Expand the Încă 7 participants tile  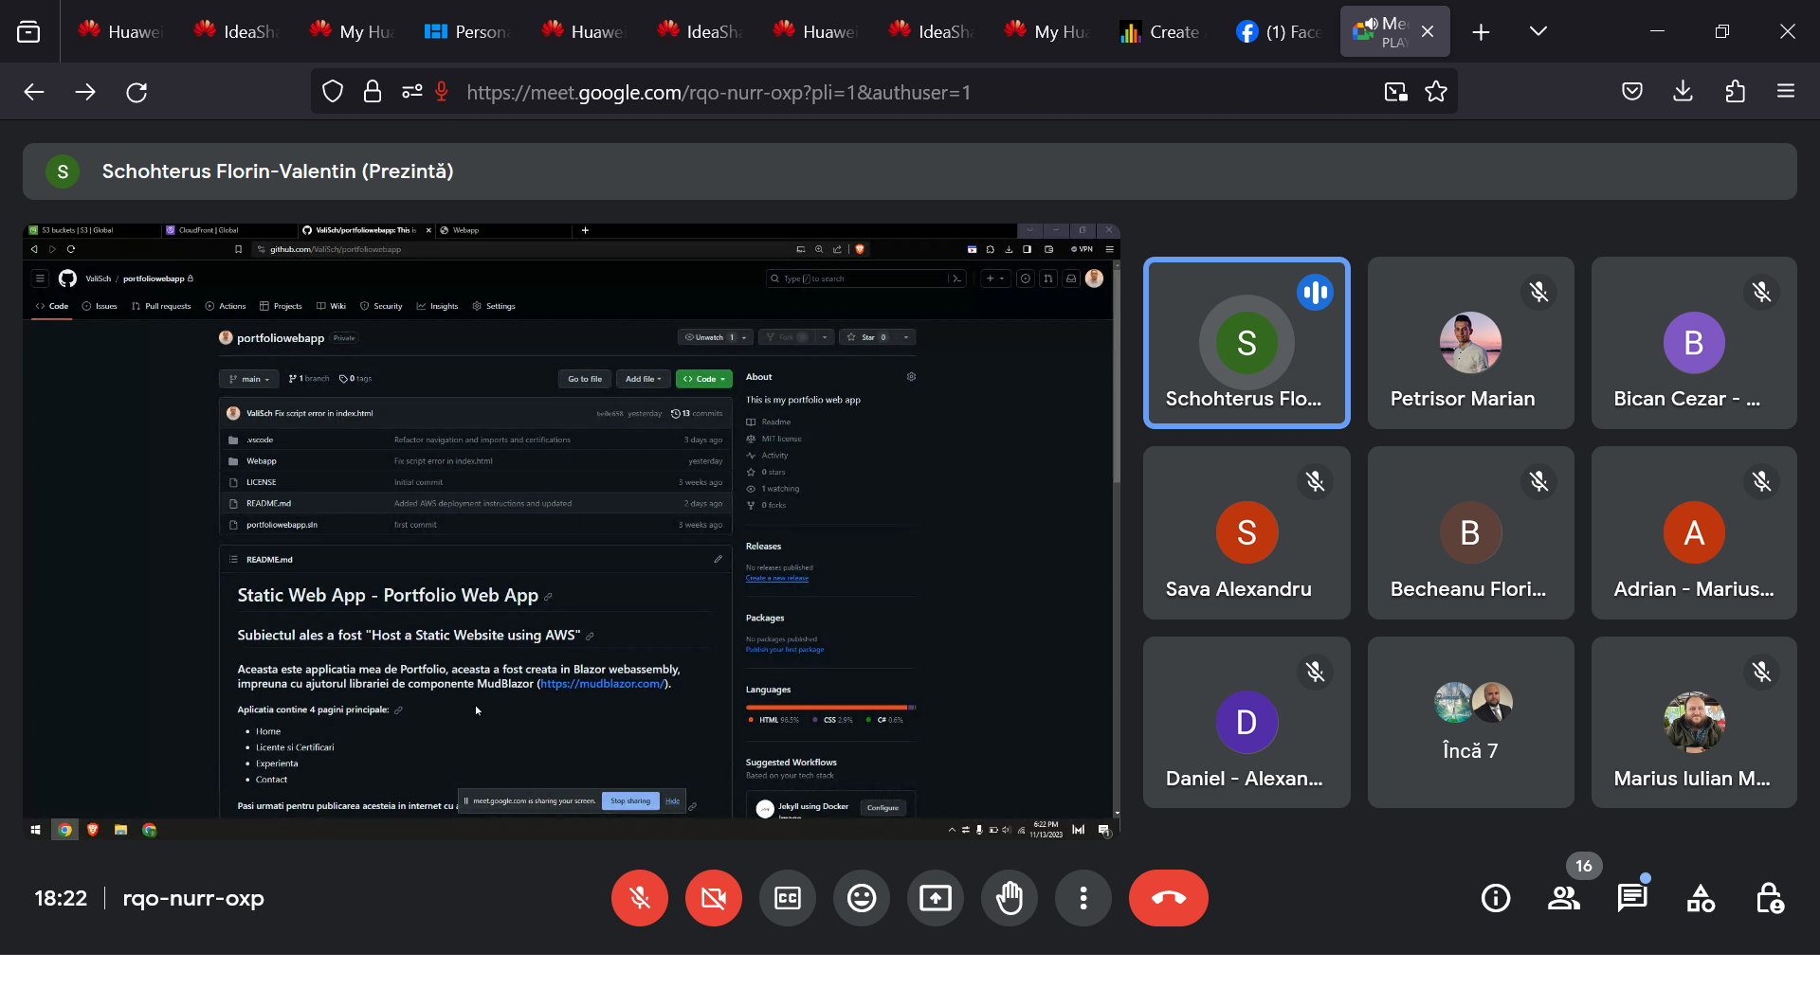coord(1470,722)
